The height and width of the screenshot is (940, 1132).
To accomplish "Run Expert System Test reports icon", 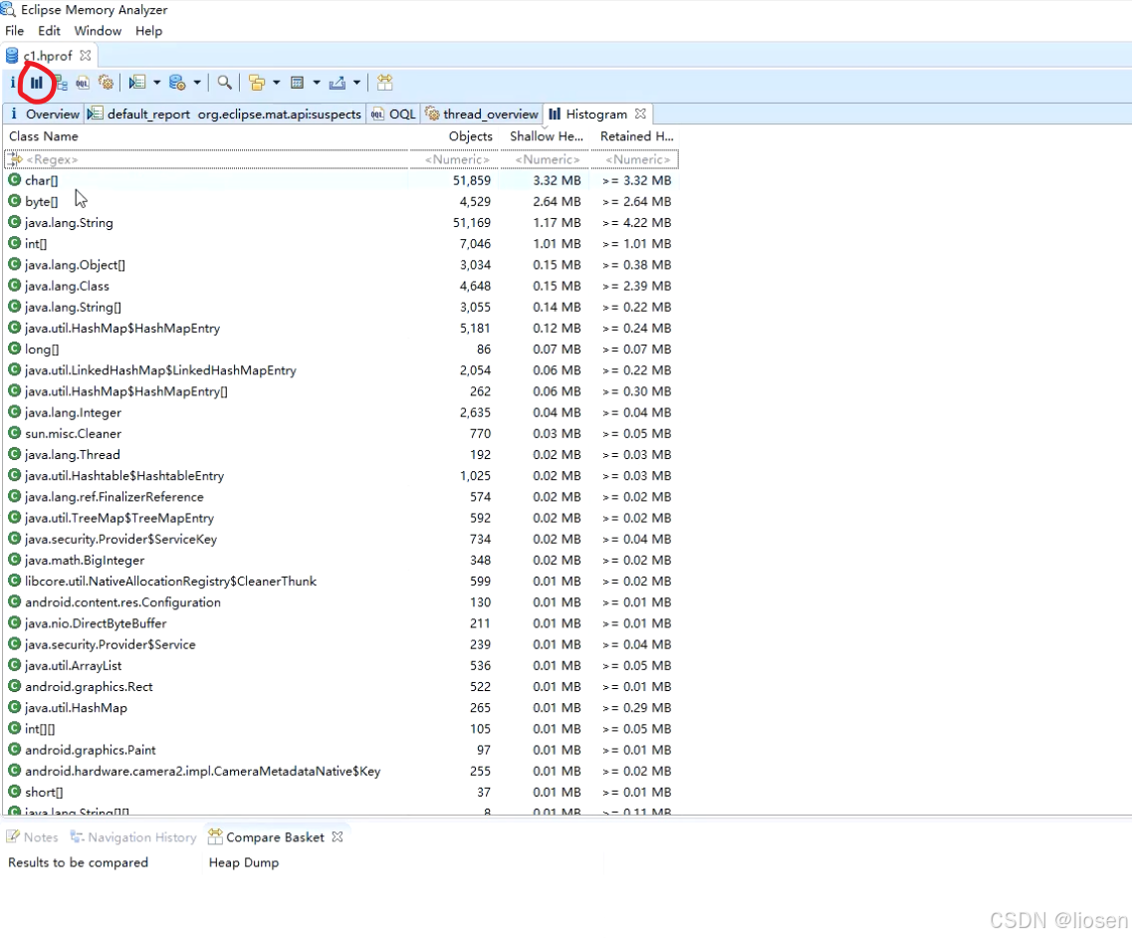I will pos(137,83).
